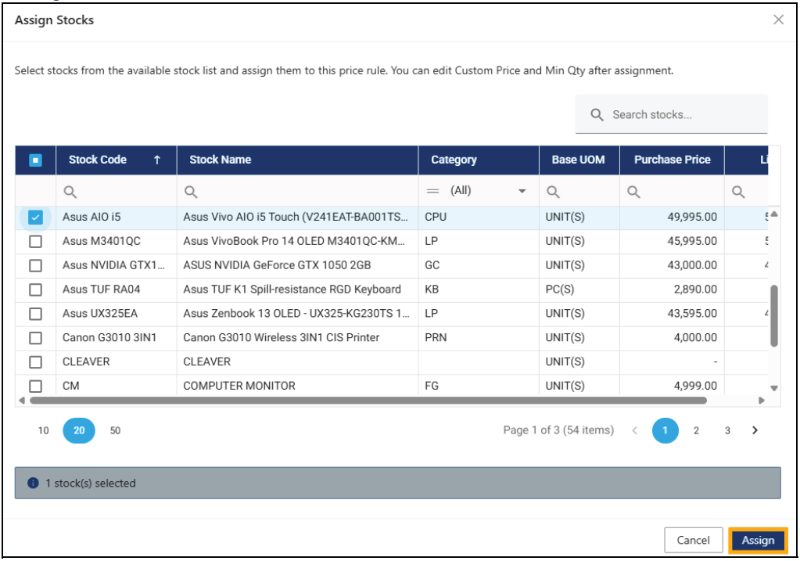
Task: Click the Stock Code filter search icon
Action: click(70, 192)
